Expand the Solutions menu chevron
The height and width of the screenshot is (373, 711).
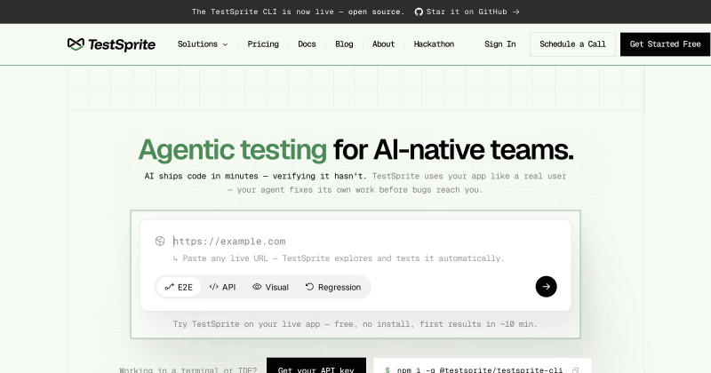(x=225, y=44)
